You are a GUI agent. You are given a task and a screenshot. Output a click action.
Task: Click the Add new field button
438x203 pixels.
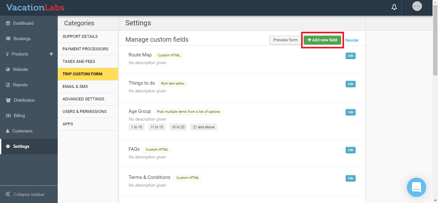pos(322,40)
